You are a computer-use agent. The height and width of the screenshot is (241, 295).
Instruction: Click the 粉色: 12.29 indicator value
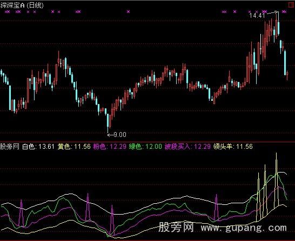click(x=110, y=147)
